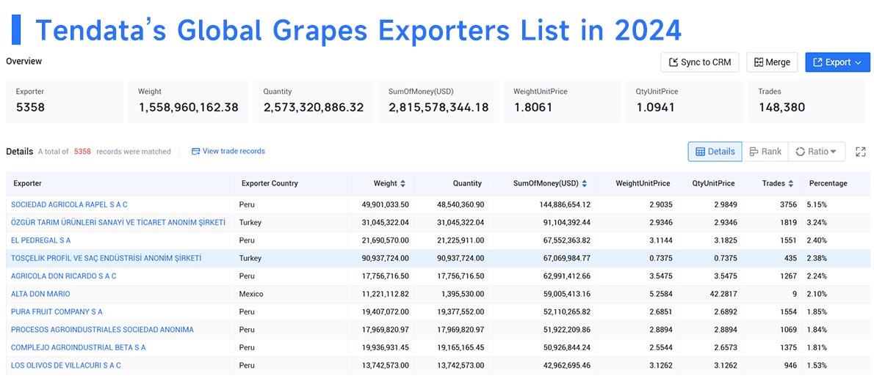The image size is (874, 381).
Task: Open AGRICOLA DON RICARDO S A C exporter
Action: [64, 276]
